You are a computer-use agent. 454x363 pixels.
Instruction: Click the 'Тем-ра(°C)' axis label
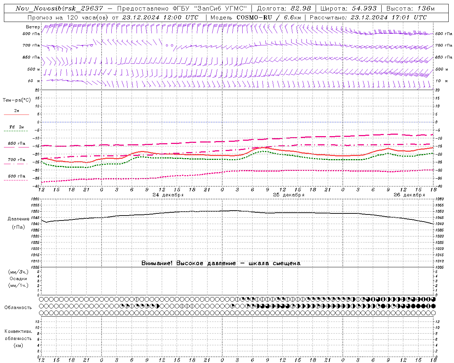point(17,100)
